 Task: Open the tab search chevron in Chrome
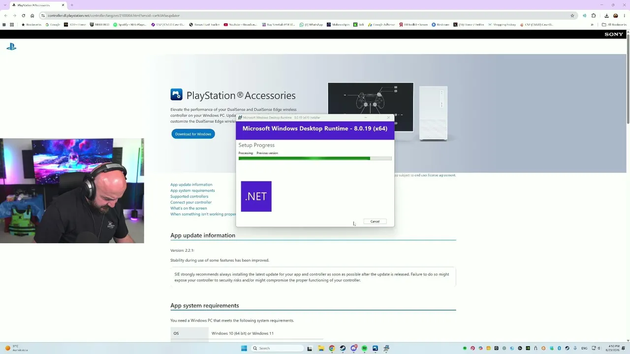5,5
